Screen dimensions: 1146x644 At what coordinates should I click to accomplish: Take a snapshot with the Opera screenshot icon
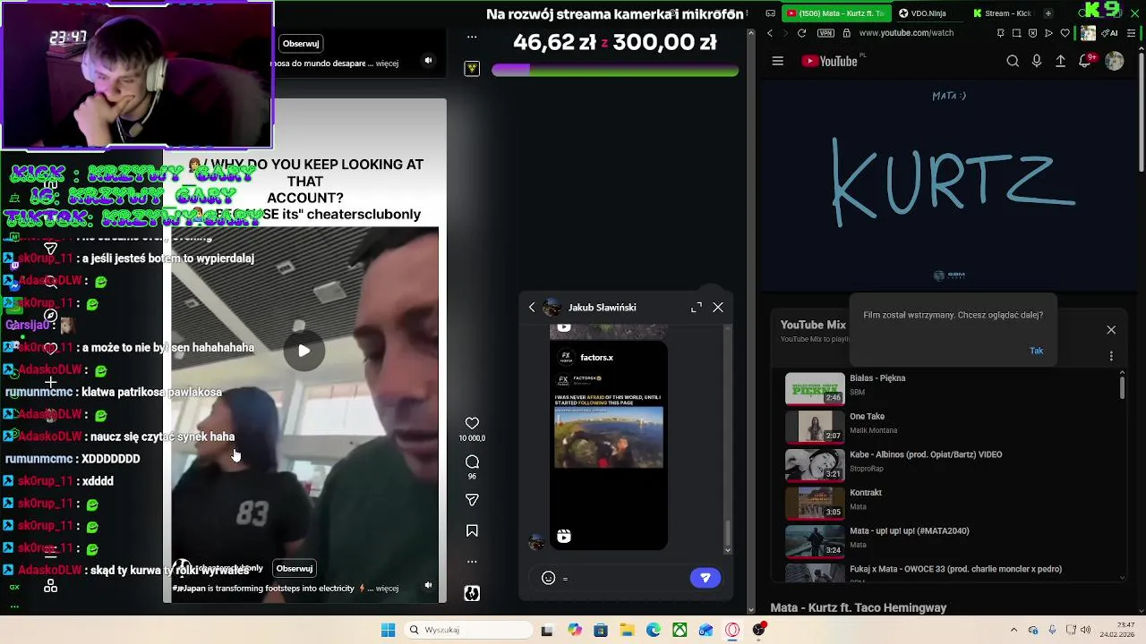pos(1016,33)
